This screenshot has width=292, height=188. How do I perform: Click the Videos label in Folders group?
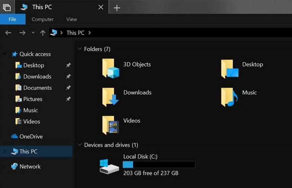pyautogui.click(x=132, y=121)
